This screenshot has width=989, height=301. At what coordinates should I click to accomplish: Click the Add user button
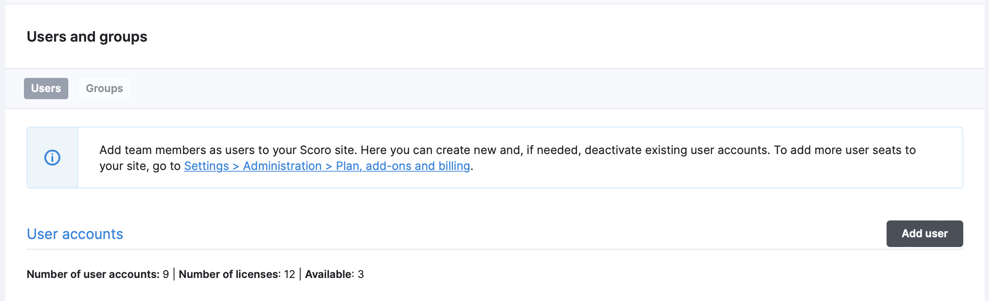pyautogui.click(x=925, y=234)
